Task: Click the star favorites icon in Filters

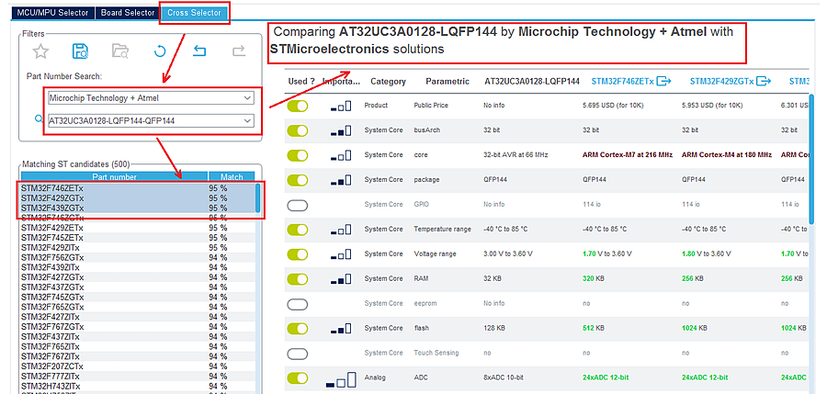Action: 40,51
